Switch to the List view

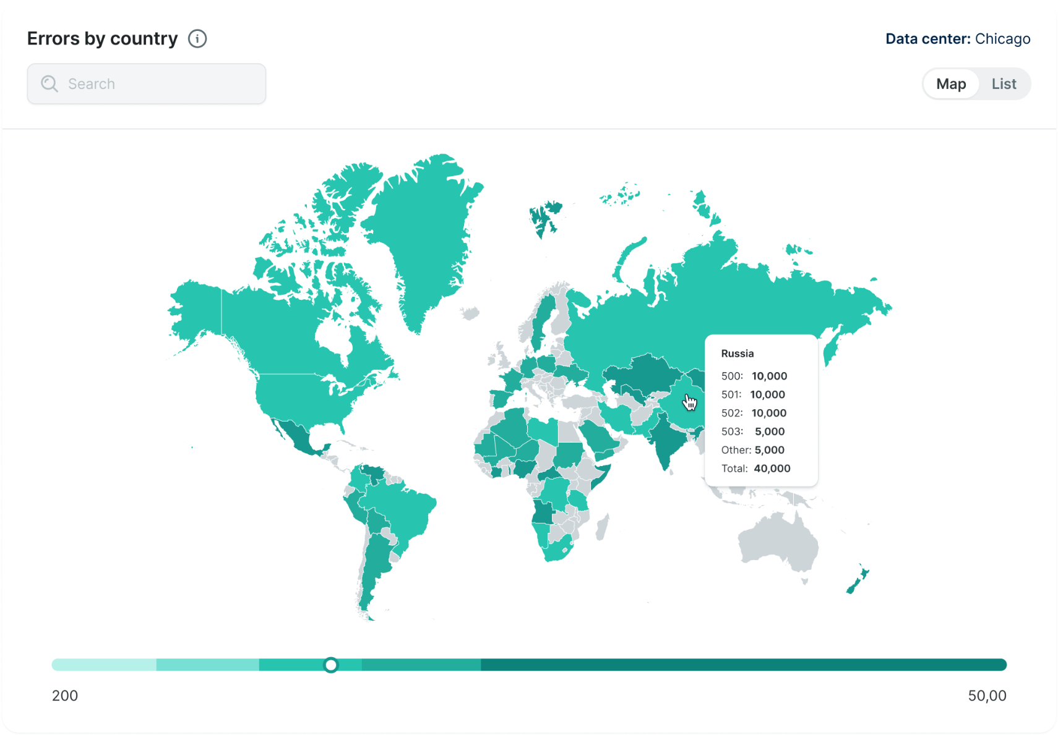click(1003, 84)
